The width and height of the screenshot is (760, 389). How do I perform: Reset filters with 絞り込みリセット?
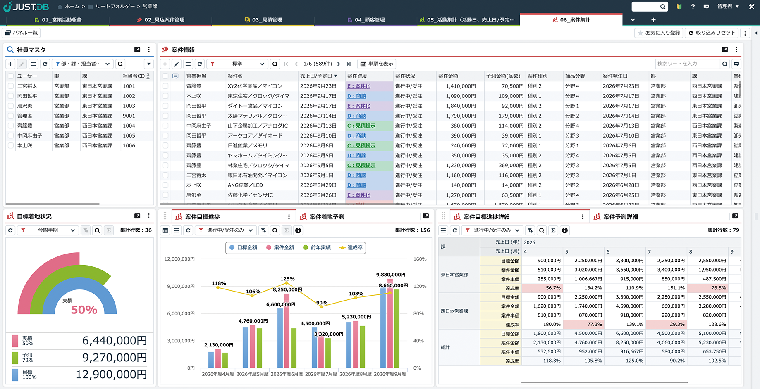click(x=712, y=33)
